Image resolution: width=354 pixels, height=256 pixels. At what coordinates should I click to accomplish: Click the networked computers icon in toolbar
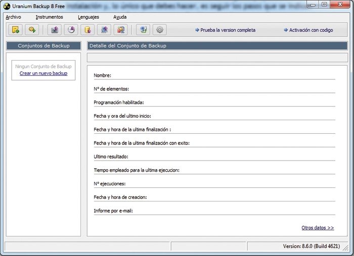point(143,30)
